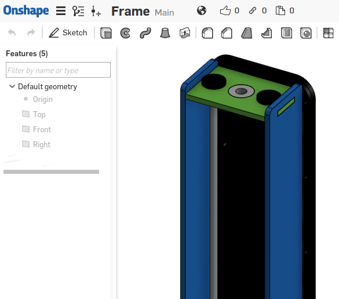
Task: Select the Draft tool
Action: [x=247, y=33]
